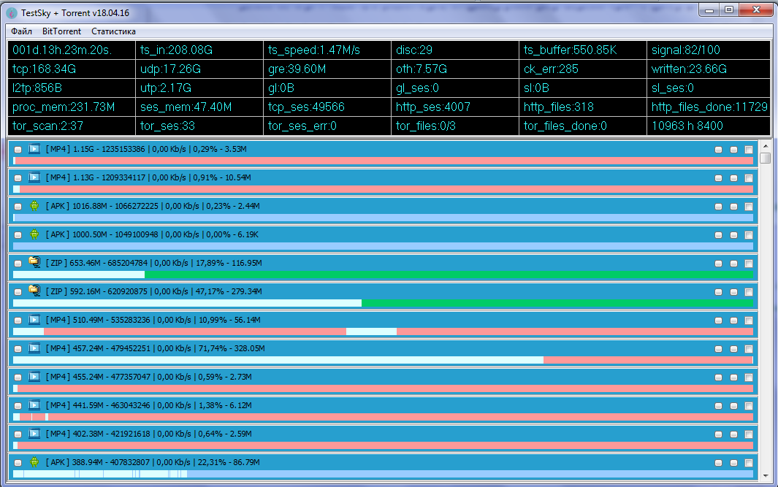Click the video icon of the 457.24M MP4 entry
The height and width of the screenshot is (487, 778).
click(34, 348)
